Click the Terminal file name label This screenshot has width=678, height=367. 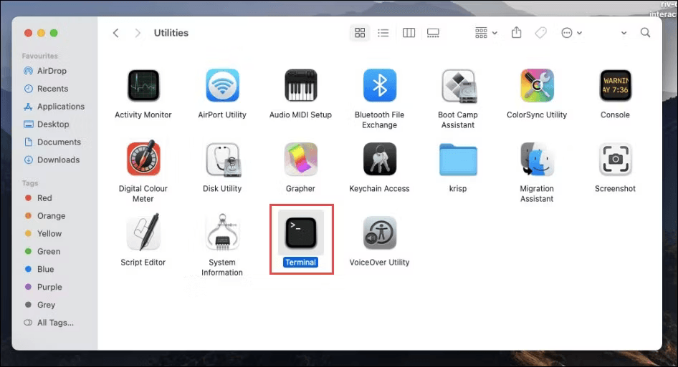pyautogui.click(x=300, y=262)
